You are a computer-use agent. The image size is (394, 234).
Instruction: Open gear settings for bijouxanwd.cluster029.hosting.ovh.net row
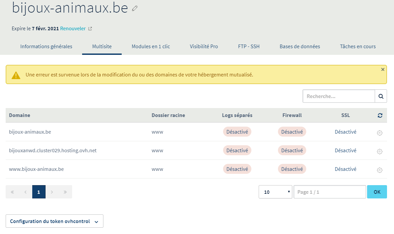coord(379,151)
